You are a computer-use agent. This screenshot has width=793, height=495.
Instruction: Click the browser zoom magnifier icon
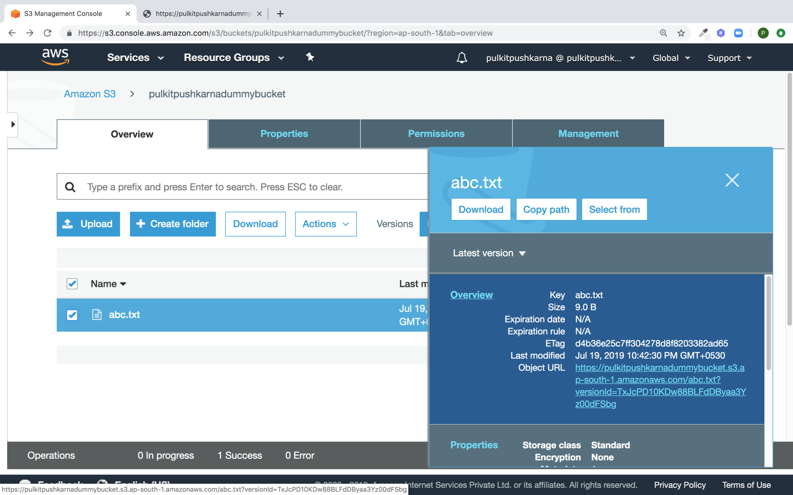(x=663, y=33)
